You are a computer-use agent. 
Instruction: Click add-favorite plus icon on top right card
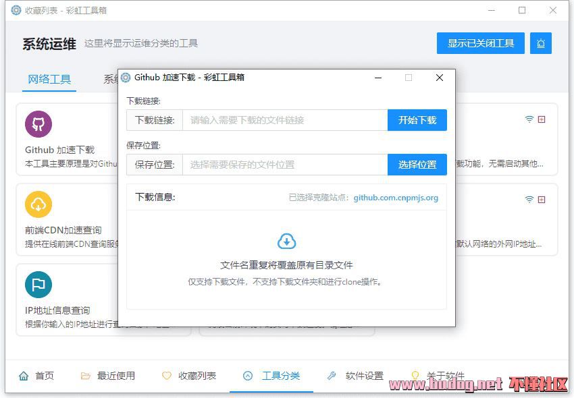[x=542, y=119]
